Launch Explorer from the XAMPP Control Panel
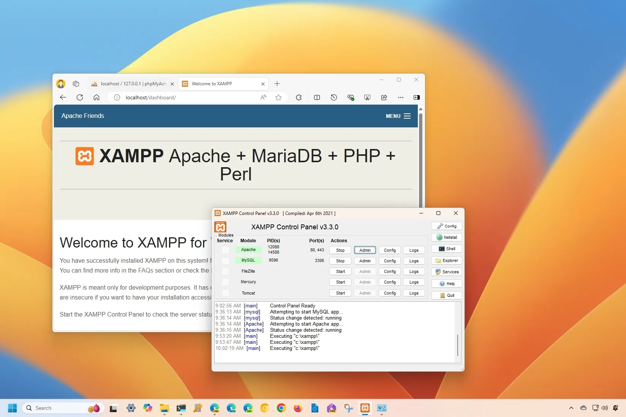 [x=446, y=260]
